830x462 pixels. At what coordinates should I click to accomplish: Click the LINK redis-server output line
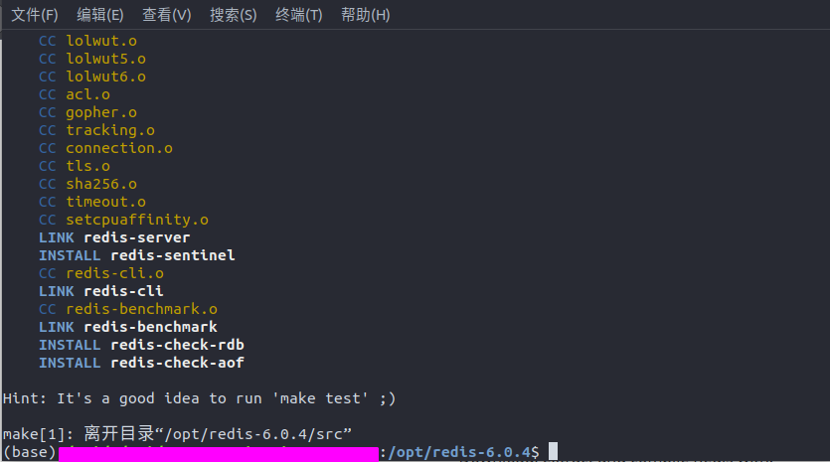point(114,237)
